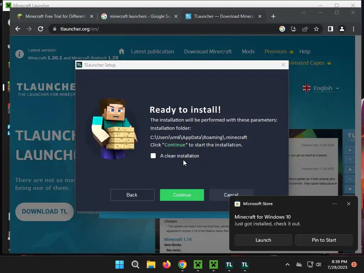Image resolution: width=364 pixels, height=273 pixels.
Task: Go Back in TLauncher Setup
Action: [132, 195]
